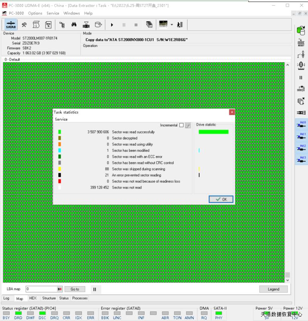
Task: Click the SATA0 port toolbar icon
Action: click(x=11, y=24)
